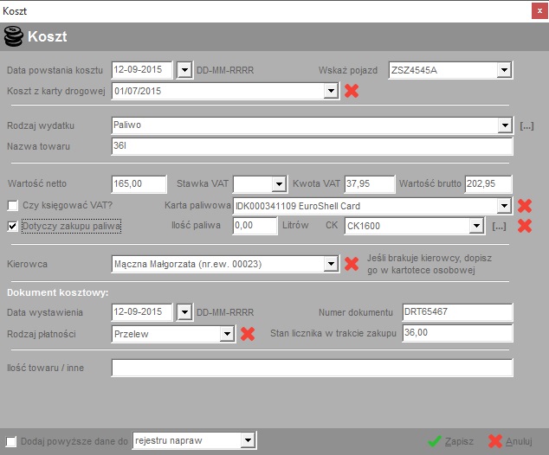Screen dimensions: 549x455
Task: Clear the Kierowca field with red X
Action: (x=352, y=264)
